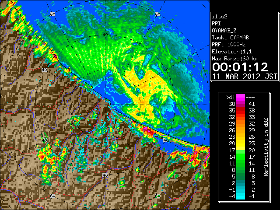Click the 'Max Range:60 km' text
The height and width of the screenshot is (210, 280).
pos(235,59)
